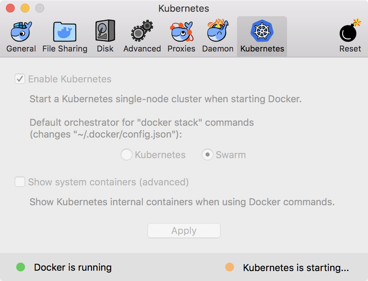Select the Kubernetes toolbar tab
Image resolution: width=368 pixels, height=281 pixels.
tap(262, 35)
